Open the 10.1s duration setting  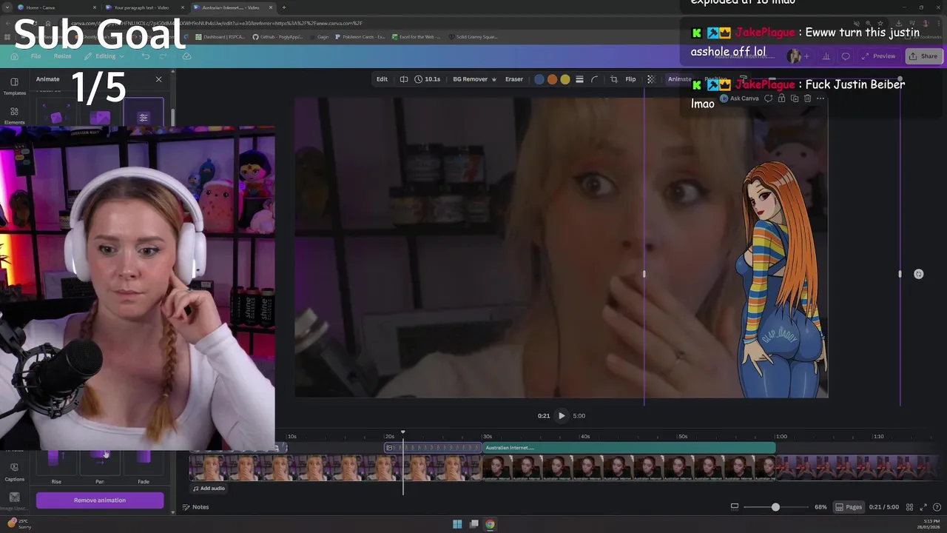(428, 79)
